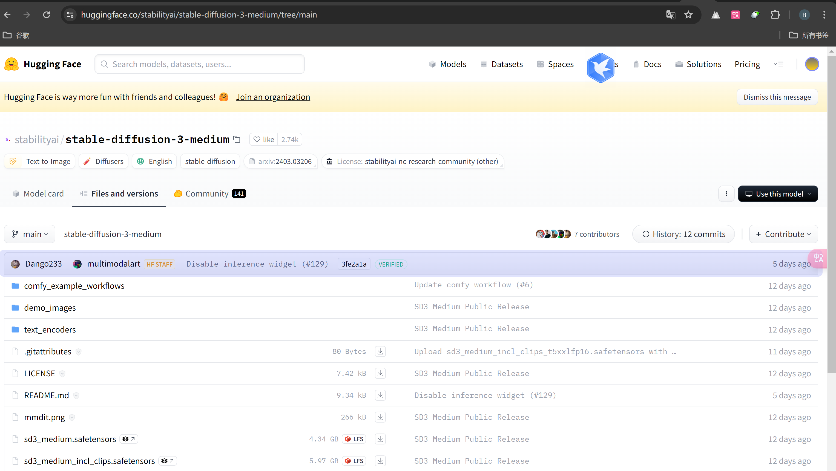
Task: Open Chrome's three-dot menu
Action: coord(824,15)
